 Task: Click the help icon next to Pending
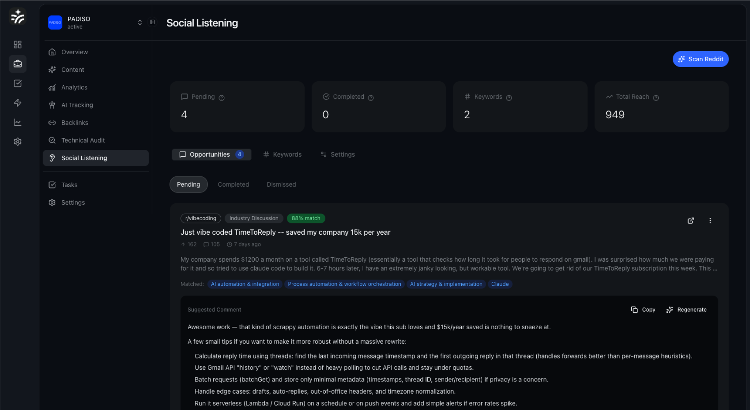221,98
